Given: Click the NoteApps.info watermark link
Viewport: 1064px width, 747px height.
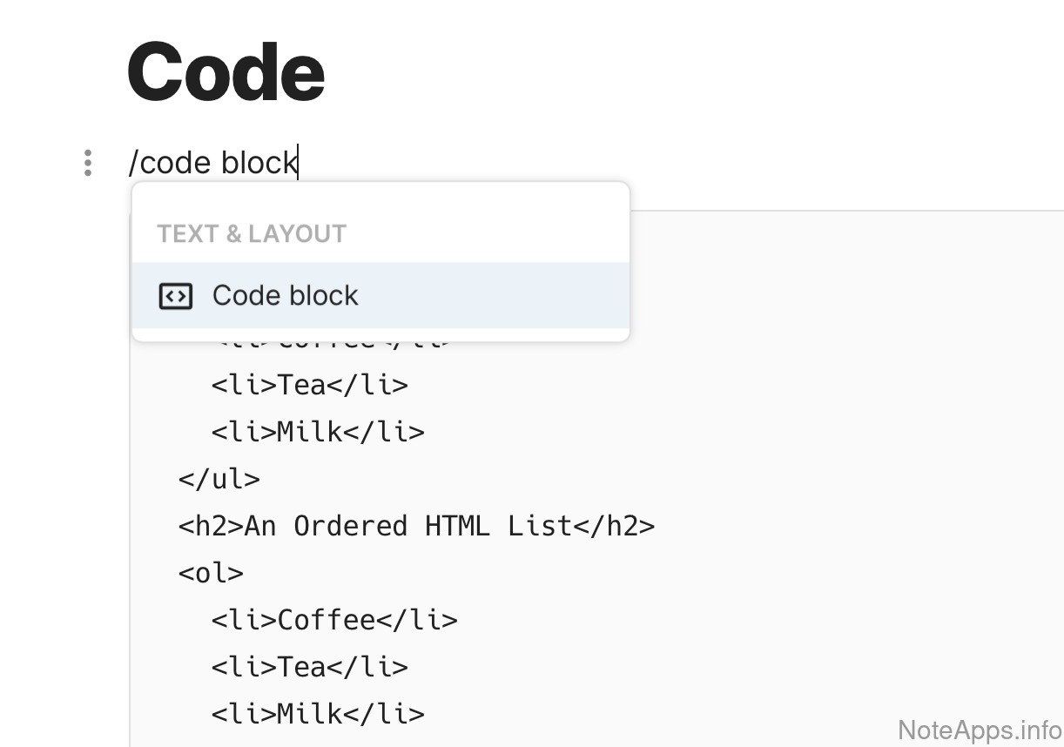Looking at the screenshot, I should 979,730.
